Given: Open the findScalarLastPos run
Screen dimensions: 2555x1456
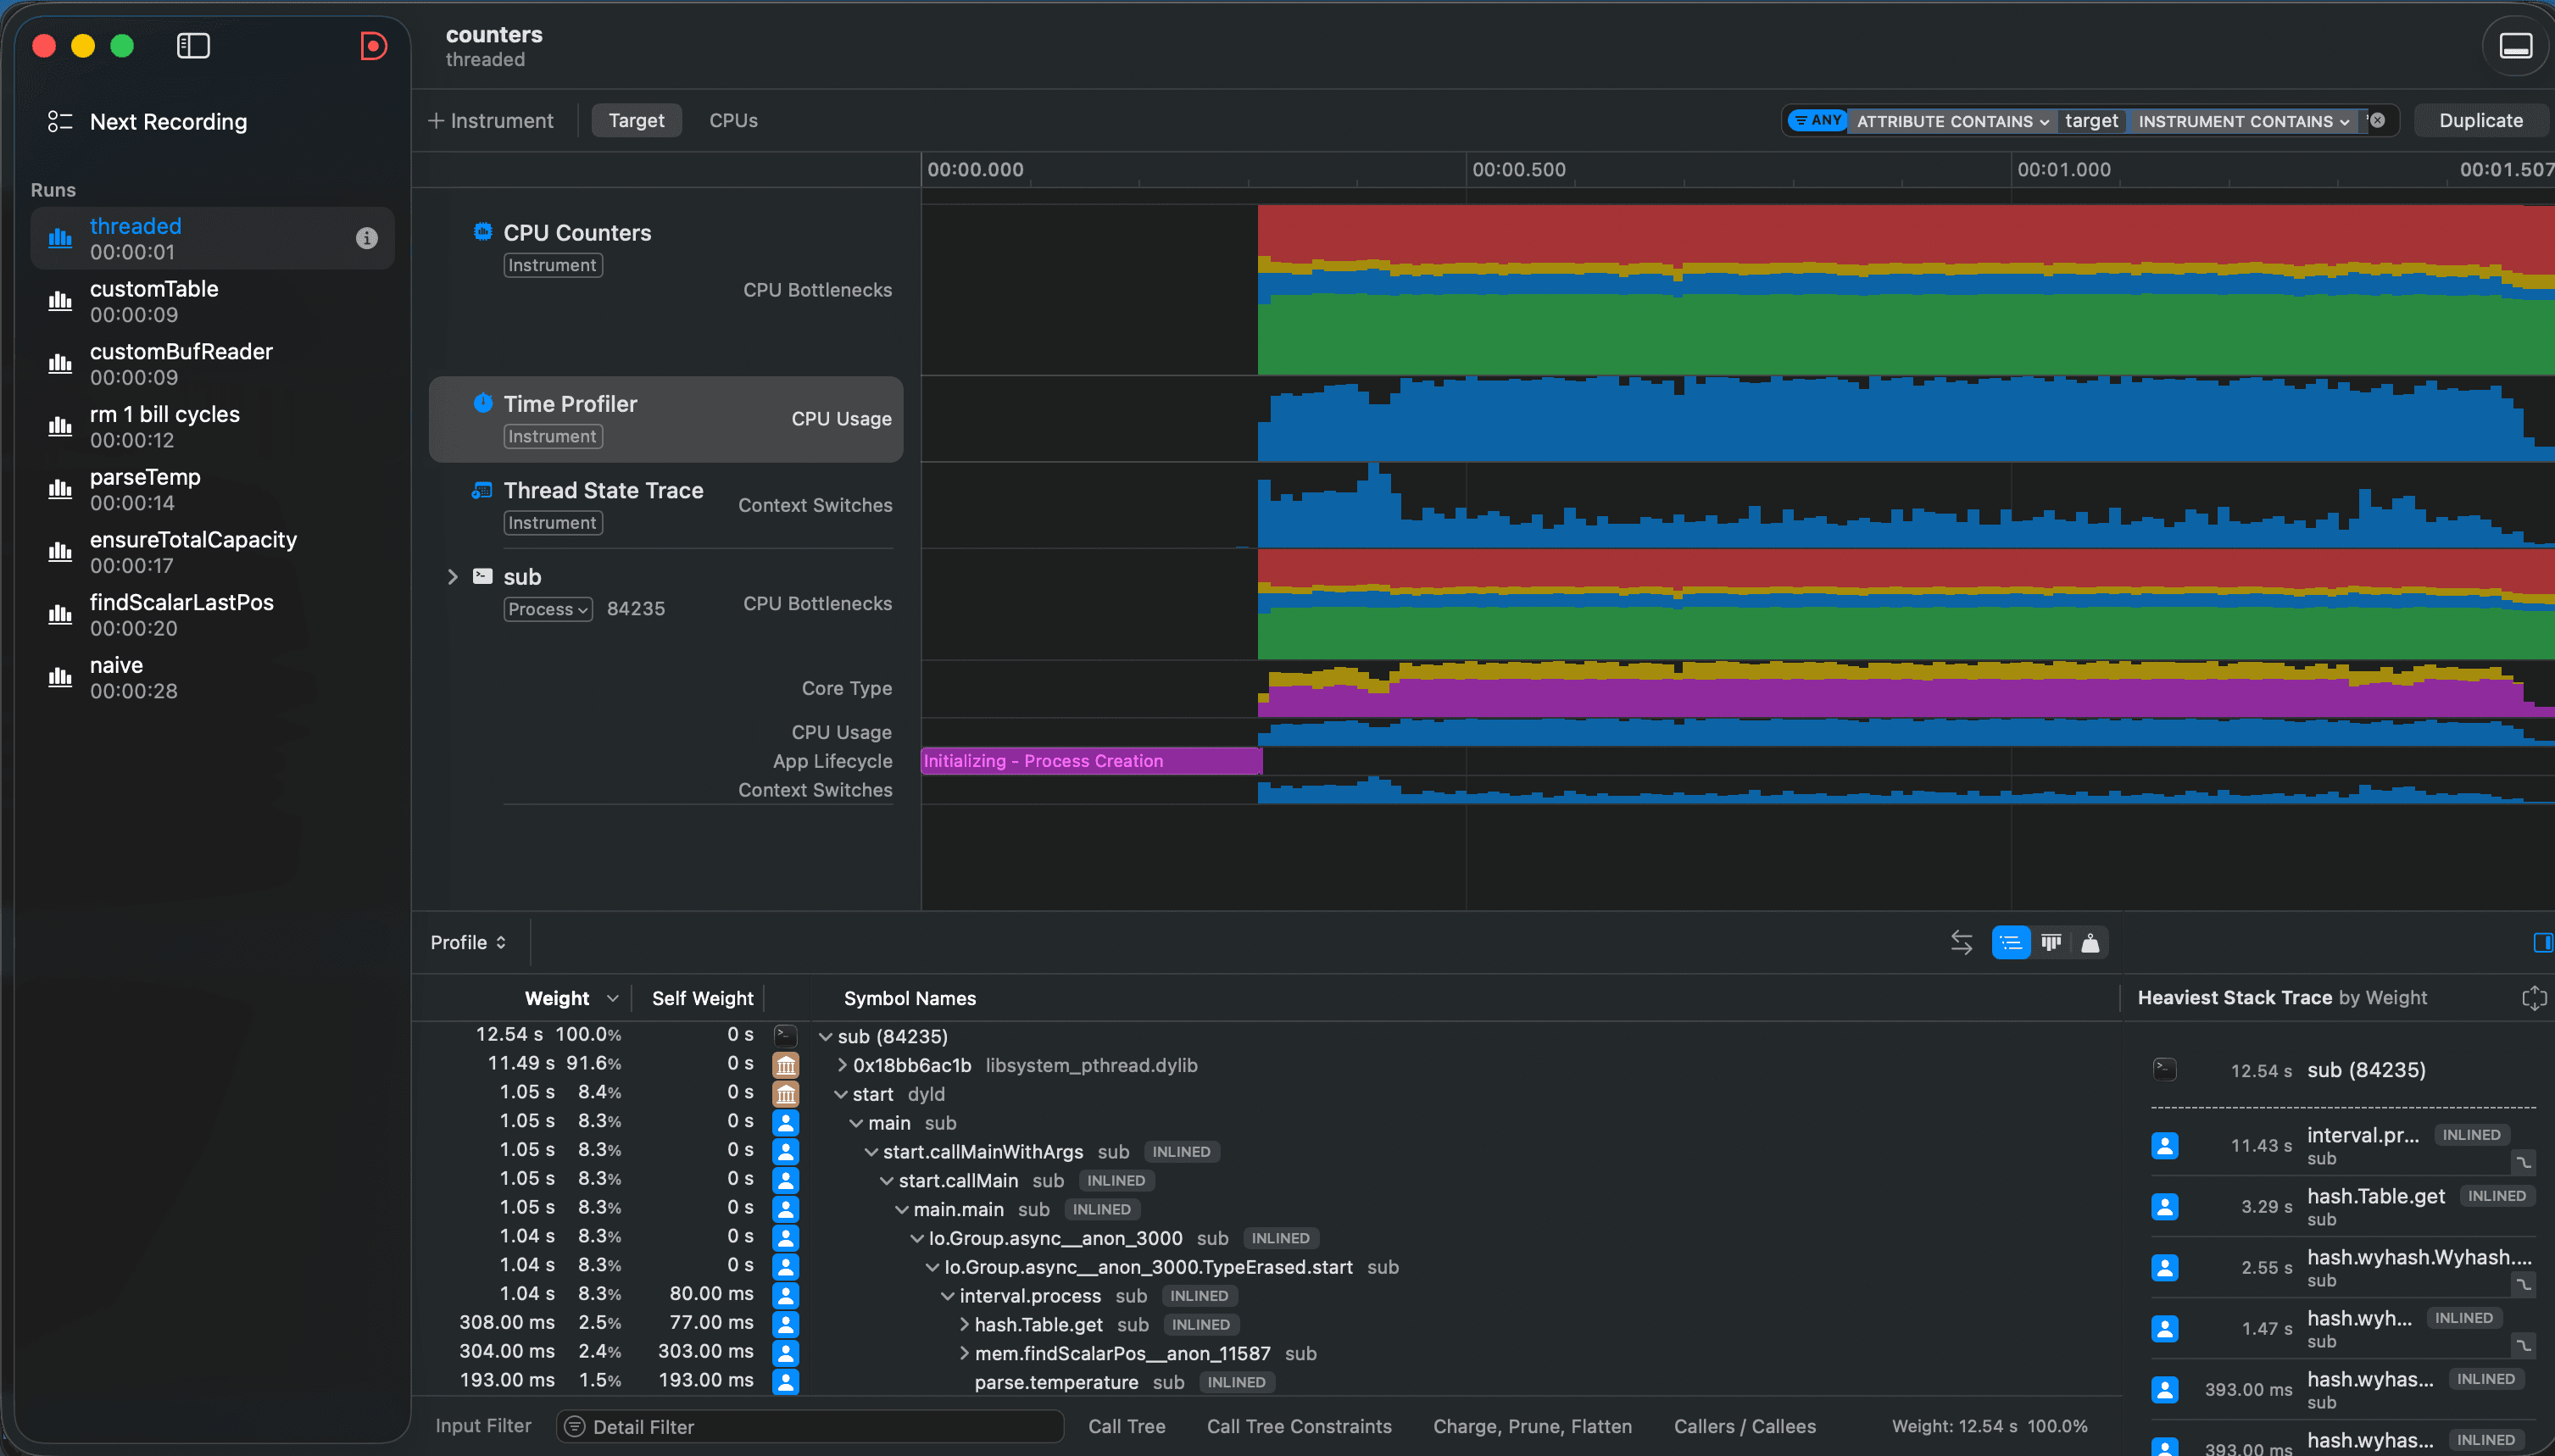Looking at the screenshot, I should tap(213, 615).
